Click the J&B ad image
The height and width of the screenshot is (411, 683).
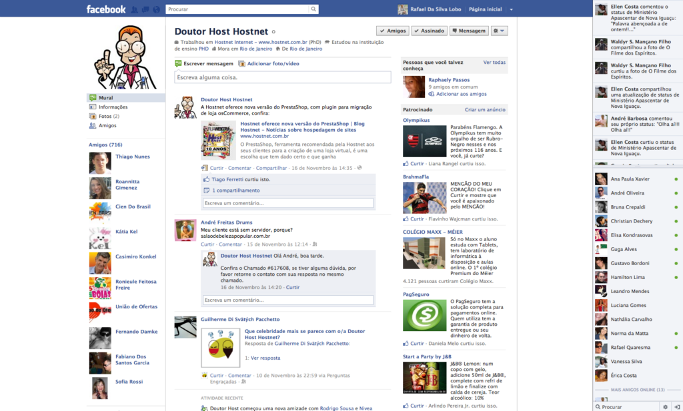[x=425, y=378]
